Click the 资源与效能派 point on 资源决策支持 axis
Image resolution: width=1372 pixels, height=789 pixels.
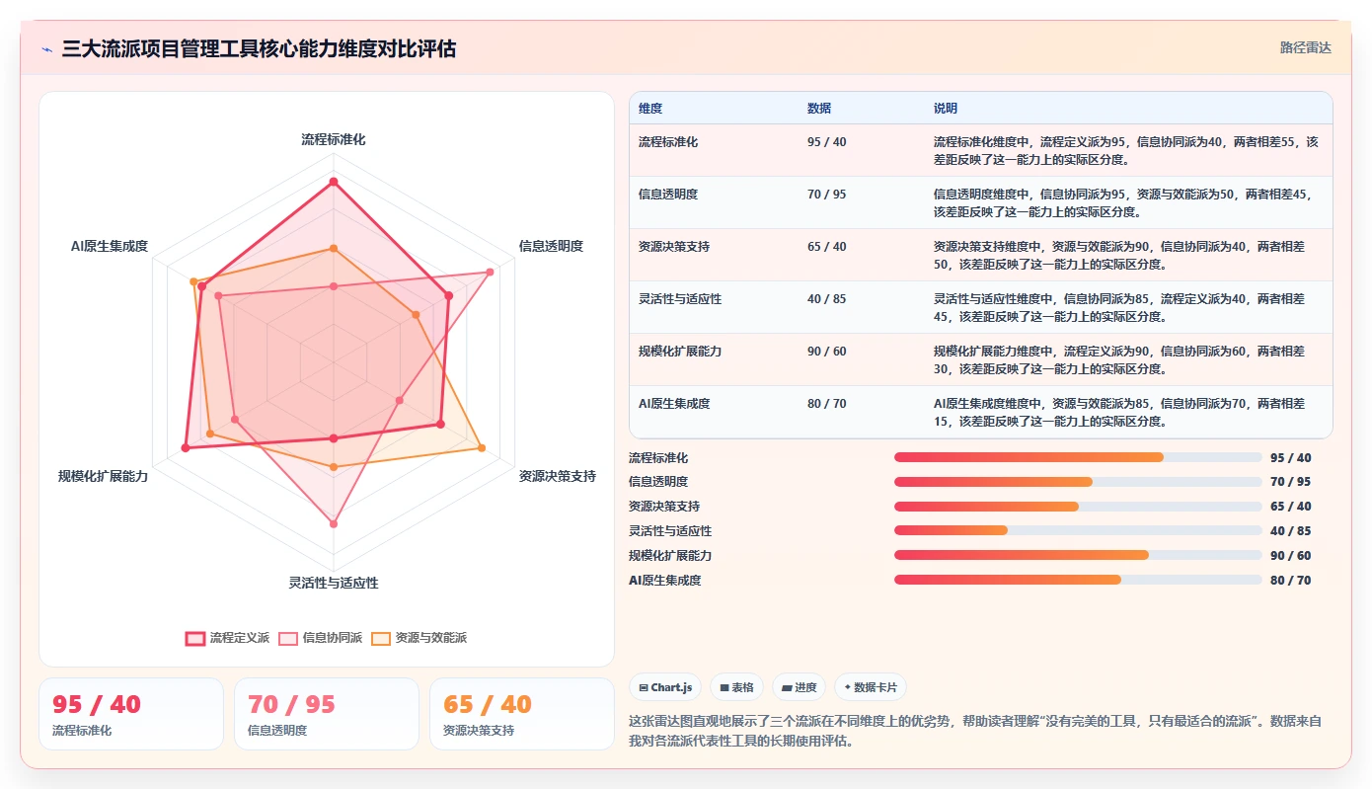(482, 448)
